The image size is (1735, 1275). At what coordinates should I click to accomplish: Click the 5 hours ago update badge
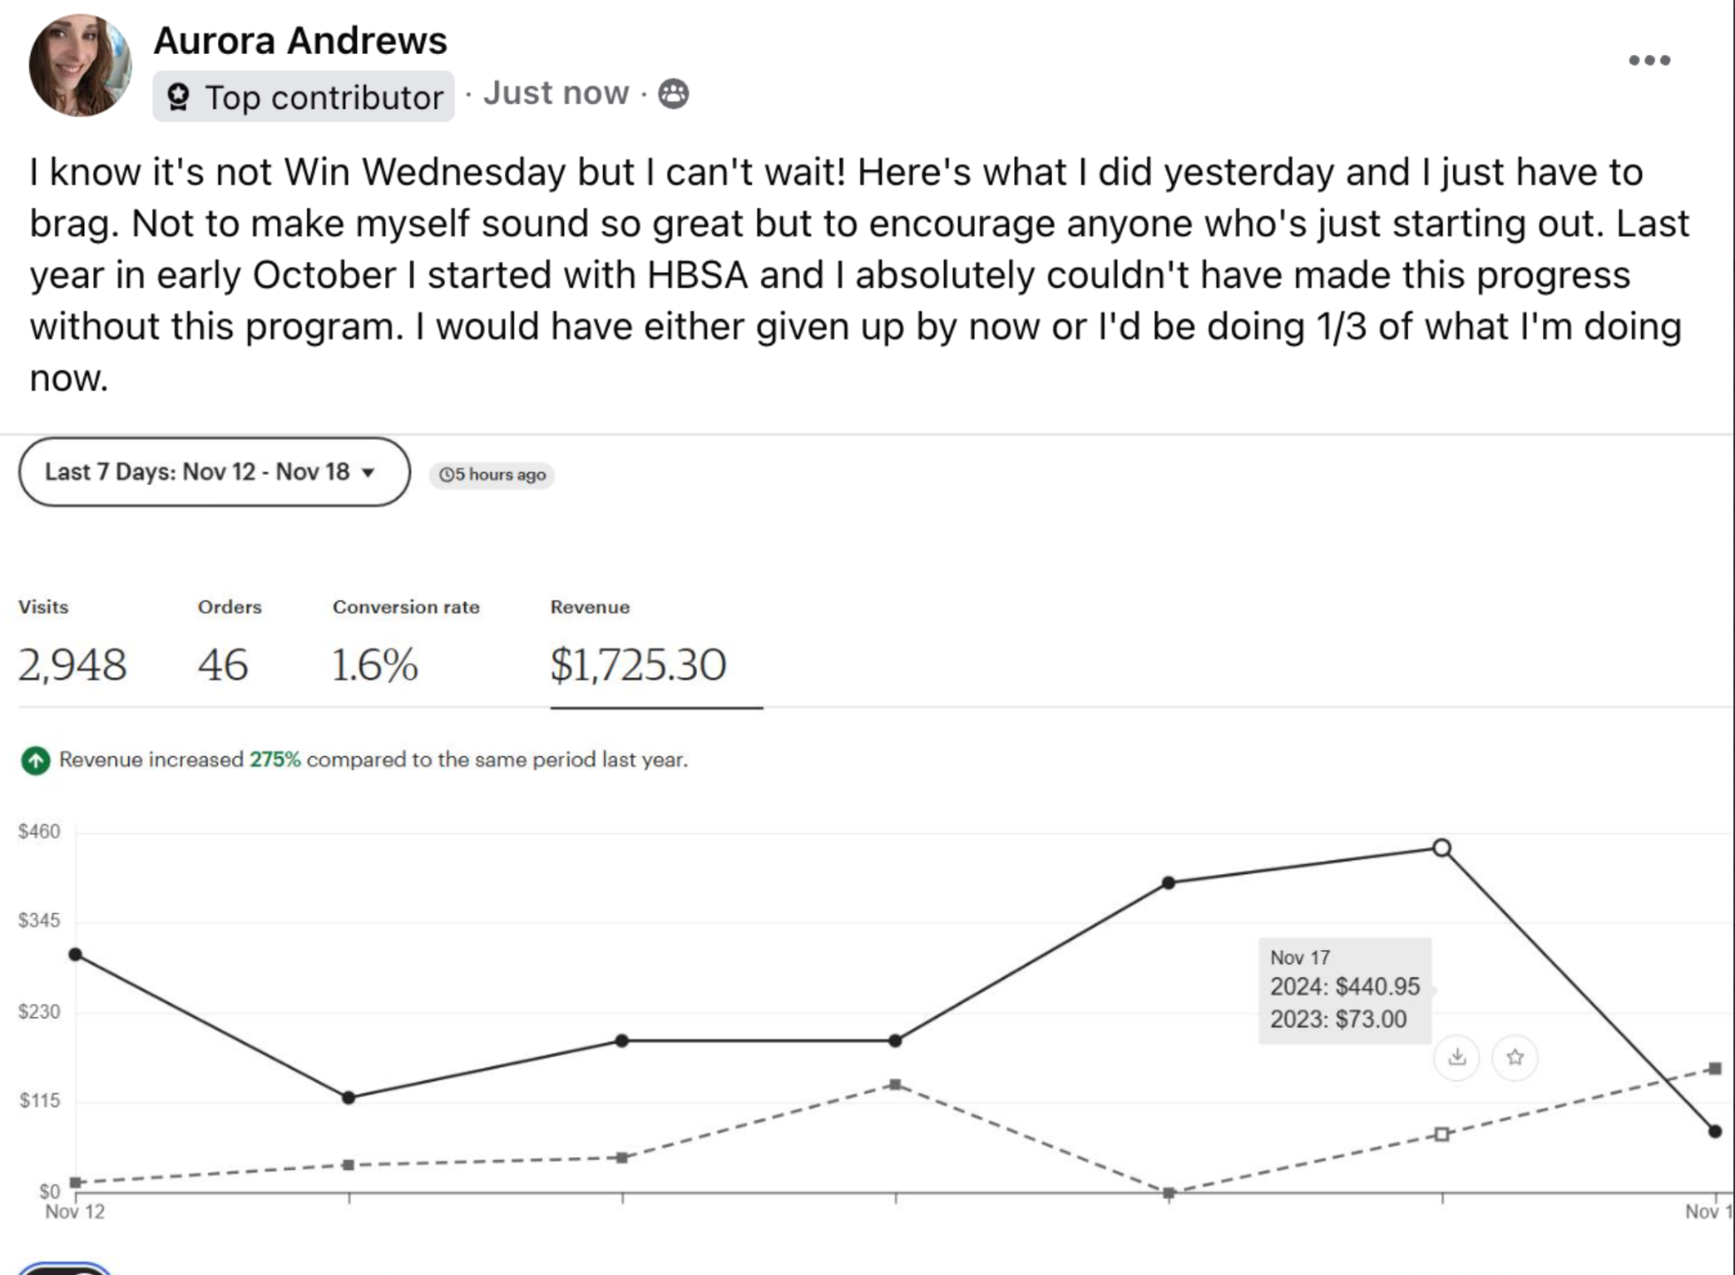pyautogui.click(x=492, y=475)
